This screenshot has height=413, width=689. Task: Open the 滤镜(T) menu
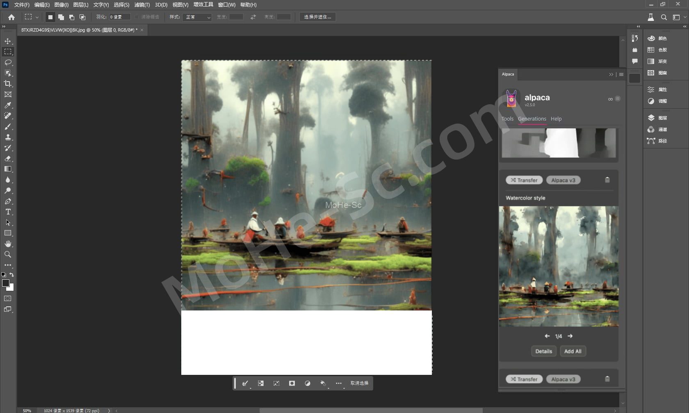[142, 5]
